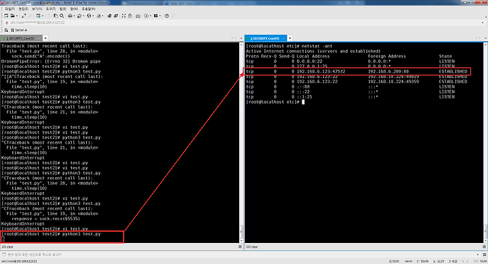Expand the script record dropdown arrow
This screenshot has width=488, height=264.
150,16
